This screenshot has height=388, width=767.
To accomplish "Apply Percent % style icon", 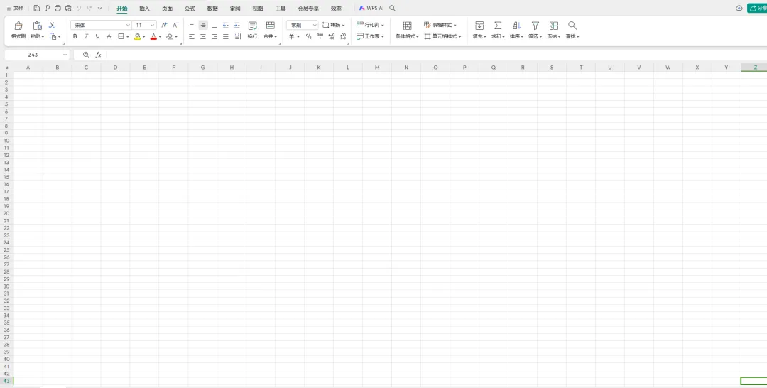I will pos(308,37).
